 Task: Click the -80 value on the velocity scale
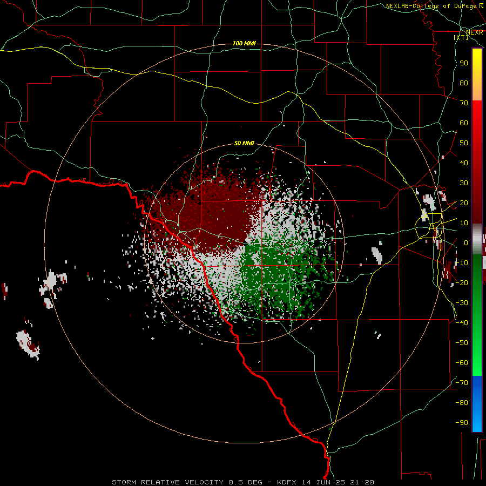click(462, 403)
